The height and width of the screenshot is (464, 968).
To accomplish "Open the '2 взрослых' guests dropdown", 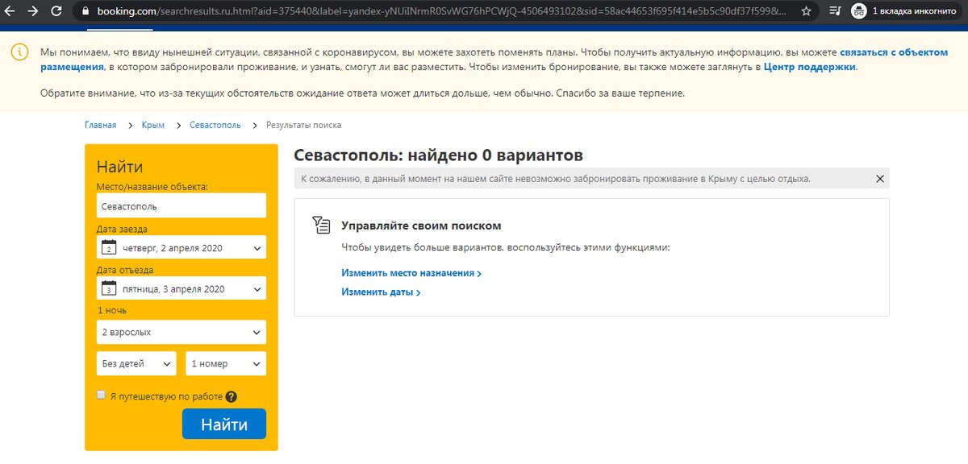I will [181, 332].
